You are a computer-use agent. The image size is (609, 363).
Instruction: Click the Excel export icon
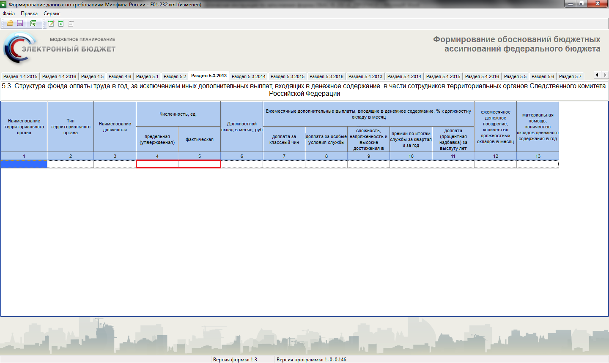tap(33, 24)
